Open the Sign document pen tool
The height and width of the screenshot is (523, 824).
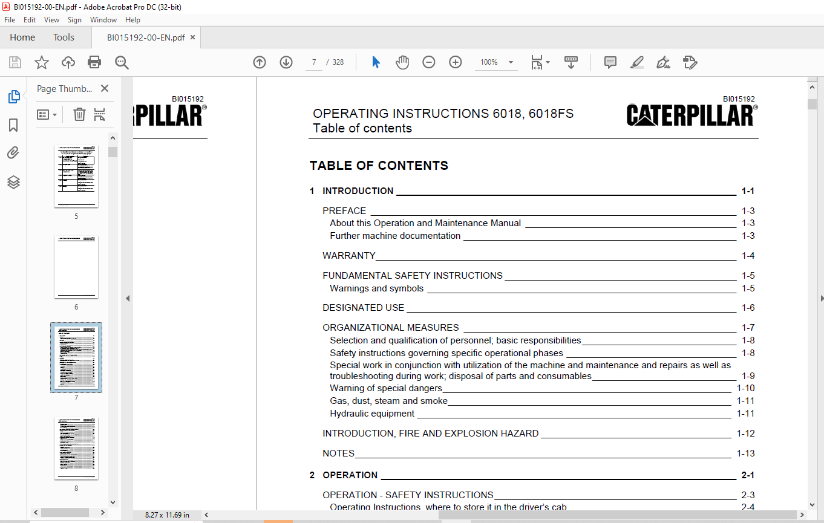pos(663,62)
